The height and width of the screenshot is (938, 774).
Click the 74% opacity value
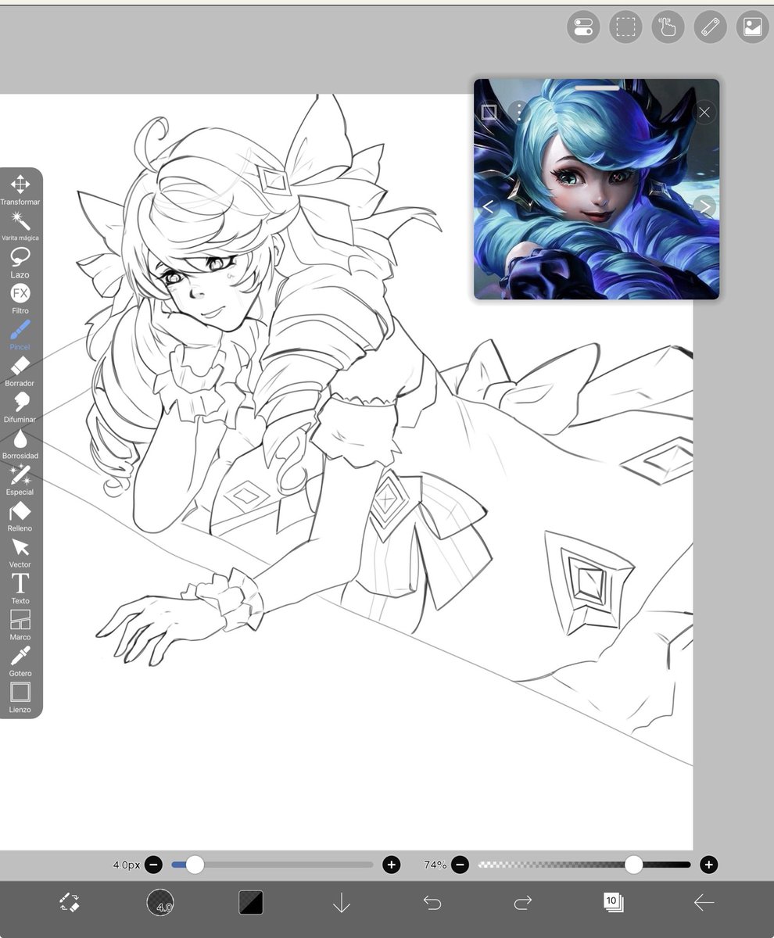click(435, 865)
